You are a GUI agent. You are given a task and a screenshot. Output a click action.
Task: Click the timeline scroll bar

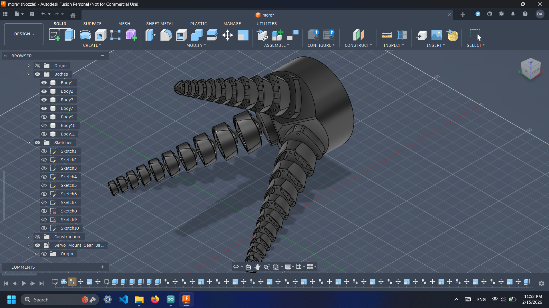[x=19, y=275]
